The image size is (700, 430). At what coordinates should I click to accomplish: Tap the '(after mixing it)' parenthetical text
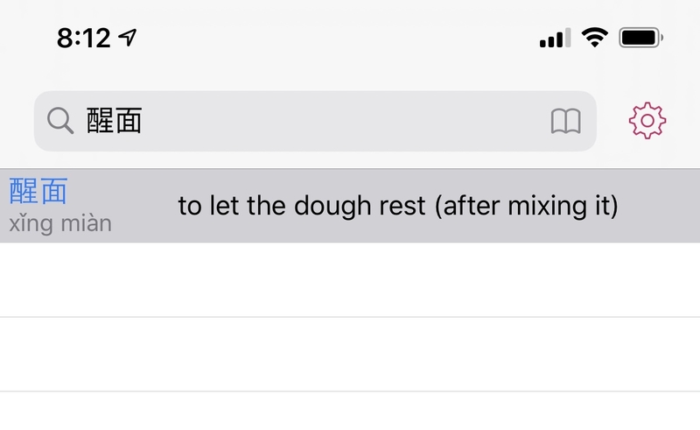(527, 207)
